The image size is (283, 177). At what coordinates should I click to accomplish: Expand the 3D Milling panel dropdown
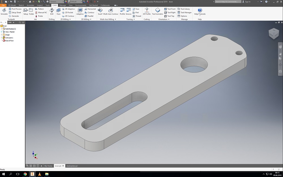click(x=86, y=19)
